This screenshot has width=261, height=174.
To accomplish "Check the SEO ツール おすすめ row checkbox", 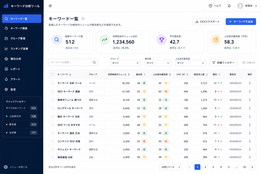I will [x=52, y=125].
